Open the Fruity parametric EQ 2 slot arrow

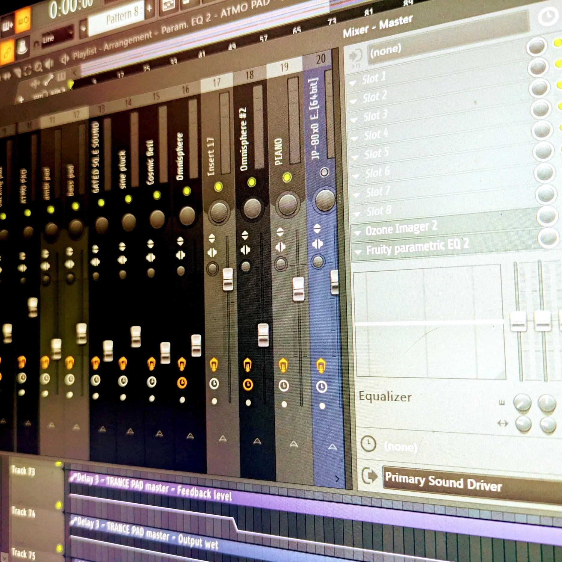pyautogui.click(x=358, y=252)
